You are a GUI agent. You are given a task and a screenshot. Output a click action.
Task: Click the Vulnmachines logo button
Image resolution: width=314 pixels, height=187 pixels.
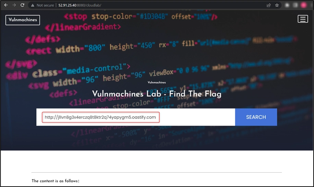[x=23, y=20]
